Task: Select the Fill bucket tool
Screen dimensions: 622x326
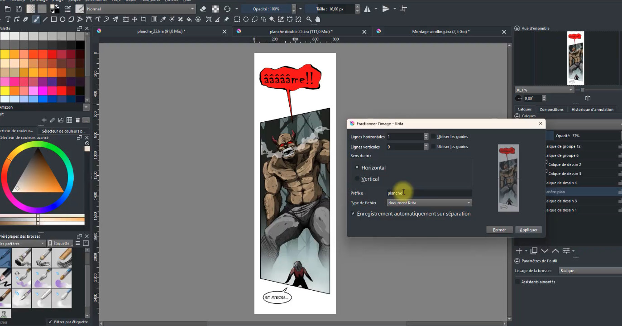Action: [189, 19]
